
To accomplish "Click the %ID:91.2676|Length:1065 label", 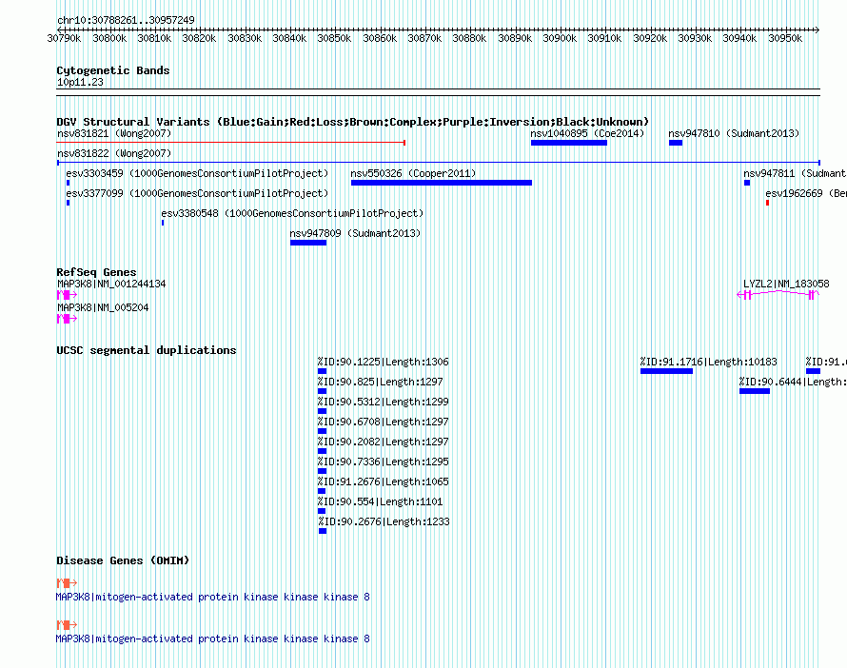I will (383, 481).
